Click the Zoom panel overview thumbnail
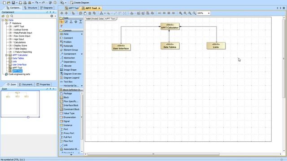The width and height of the screenshot is (287, 161). 20,103
